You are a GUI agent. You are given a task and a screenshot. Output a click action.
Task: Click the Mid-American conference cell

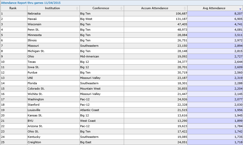point(102,56)
